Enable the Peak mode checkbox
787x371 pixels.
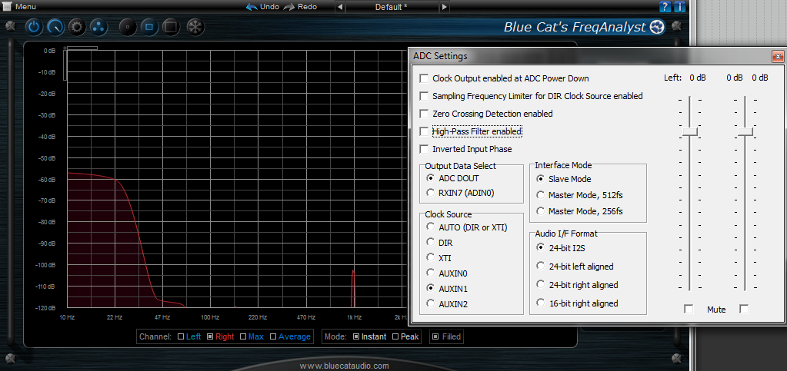(395, 337)
